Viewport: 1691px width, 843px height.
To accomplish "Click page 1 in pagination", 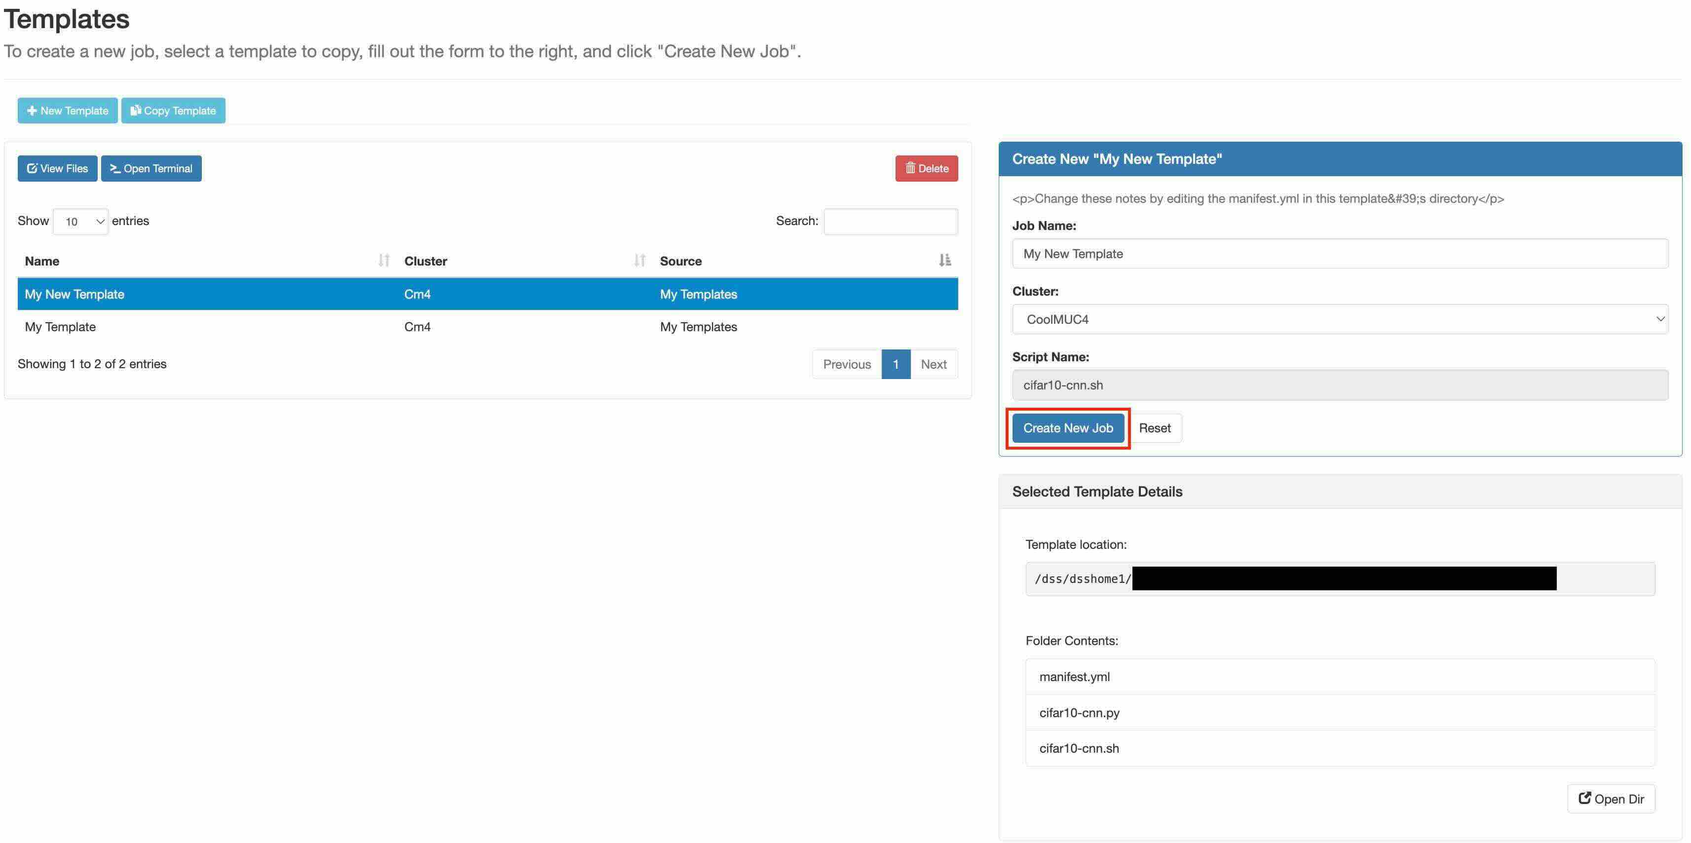I will (896, 364).
